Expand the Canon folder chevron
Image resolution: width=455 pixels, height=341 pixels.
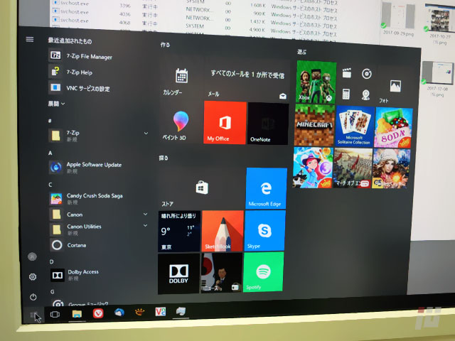145,215
